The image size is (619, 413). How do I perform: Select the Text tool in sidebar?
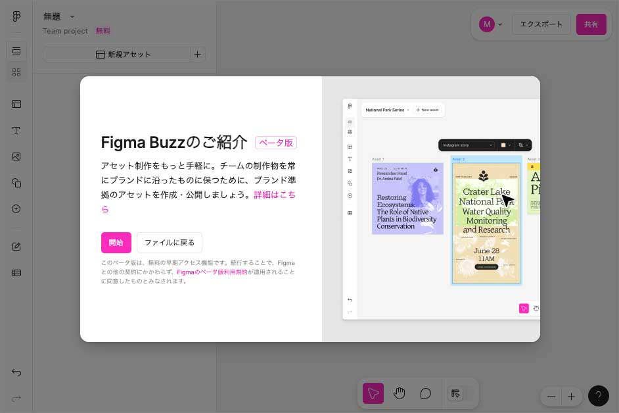(x=16, y=130)
